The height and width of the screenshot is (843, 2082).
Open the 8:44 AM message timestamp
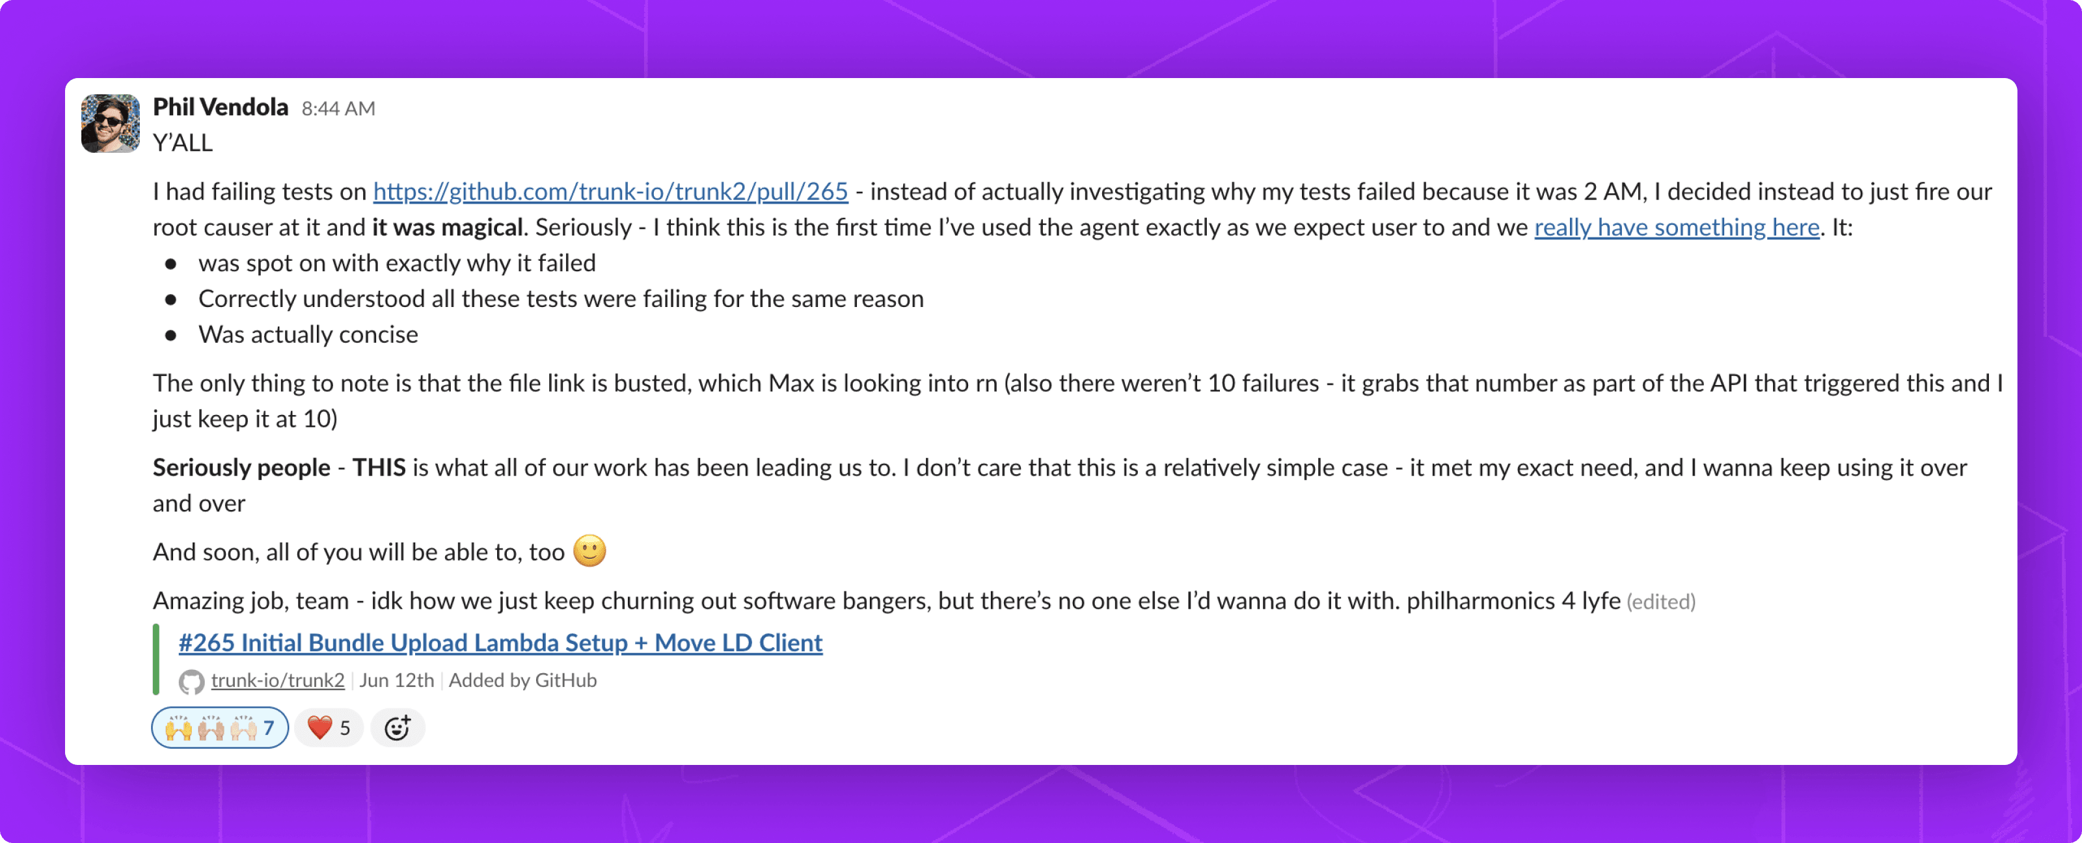(338, 109)
